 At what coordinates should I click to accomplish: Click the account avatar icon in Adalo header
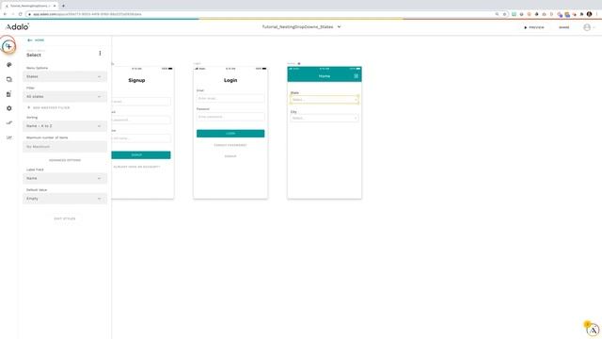587,27
